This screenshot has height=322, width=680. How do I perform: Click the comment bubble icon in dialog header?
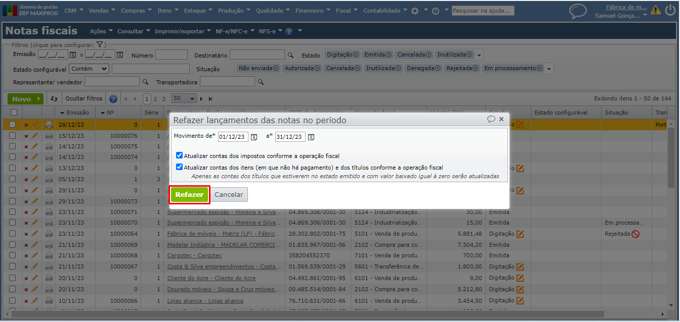point(491,119)
